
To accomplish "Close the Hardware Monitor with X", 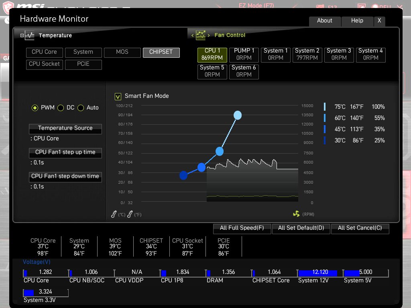I will 379,21.
